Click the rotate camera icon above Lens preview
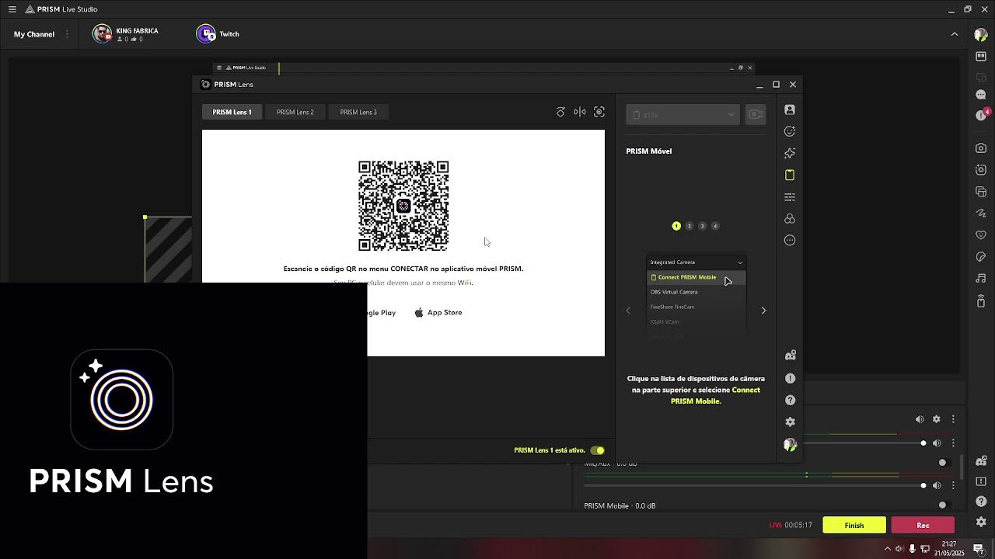 pyautogui.click(x=560, y=112)
